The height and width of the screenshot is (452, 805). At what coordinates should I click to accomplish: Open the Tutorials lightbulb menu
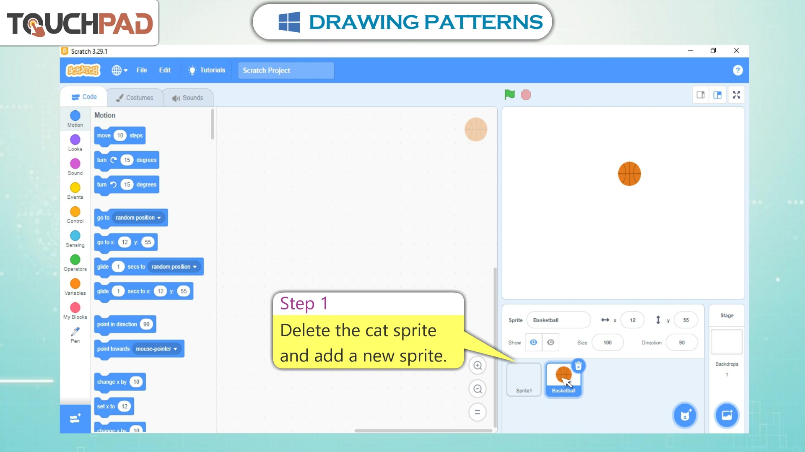pyautogui.click(x=207, y=70)
